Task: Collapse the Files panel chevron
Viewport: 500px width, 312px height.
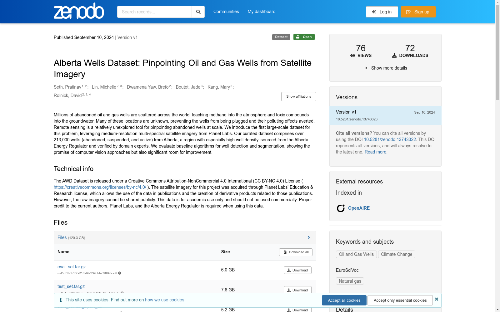Action: pyautogui.click(x=309, y=237)
